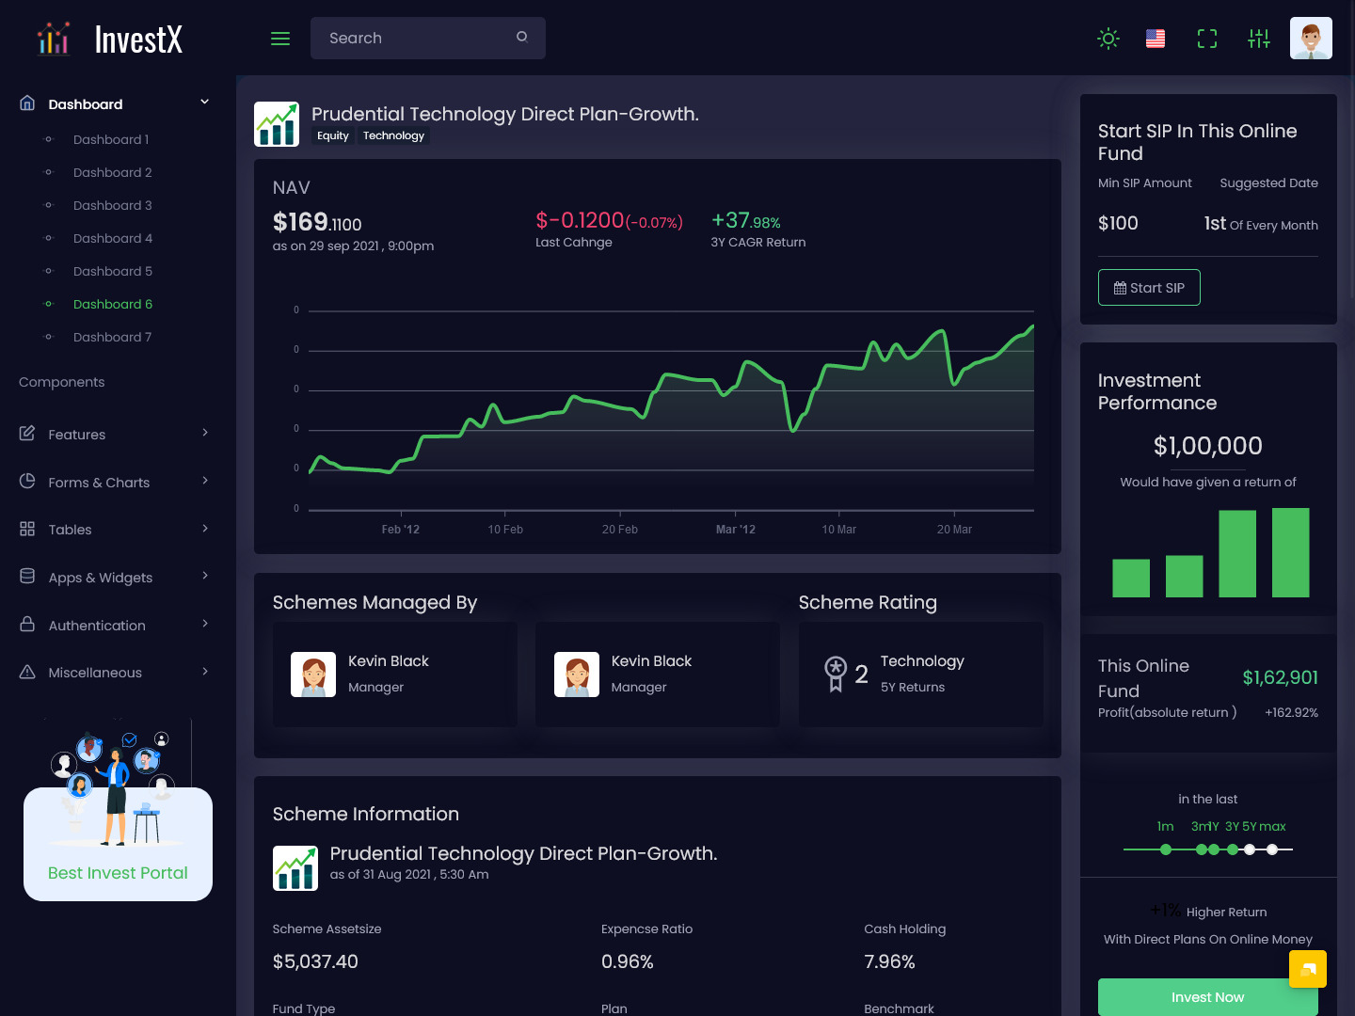Screen dimensions: 1355x1016
Task: Select the 5Y point on the period slider
Action: (x=1250, y=849)
